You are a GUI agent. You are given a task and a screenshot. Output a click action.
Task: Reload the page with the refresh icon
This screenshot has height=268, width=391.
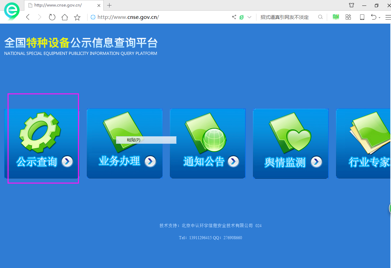click(x=52, y=17)
